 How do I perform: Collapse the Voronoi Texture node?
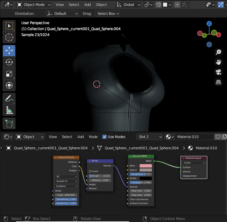click(x=56, y=157)
